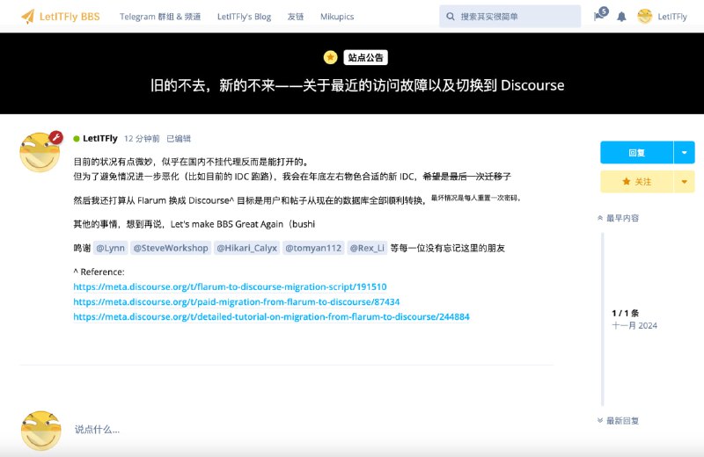Open the @SteveWorkshop mention

pos(171,248)
